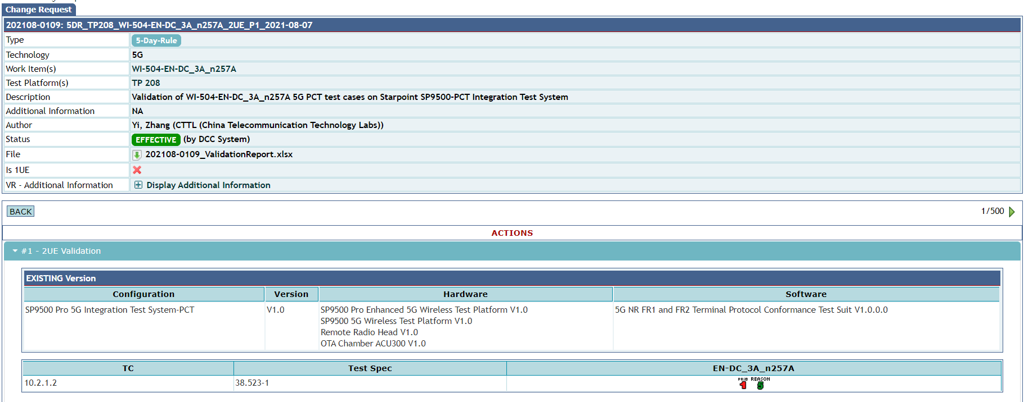This screenshot has height=402, width=1024.
Task: Click the ACTIONS section heading
Action: (x=511, y=233)
